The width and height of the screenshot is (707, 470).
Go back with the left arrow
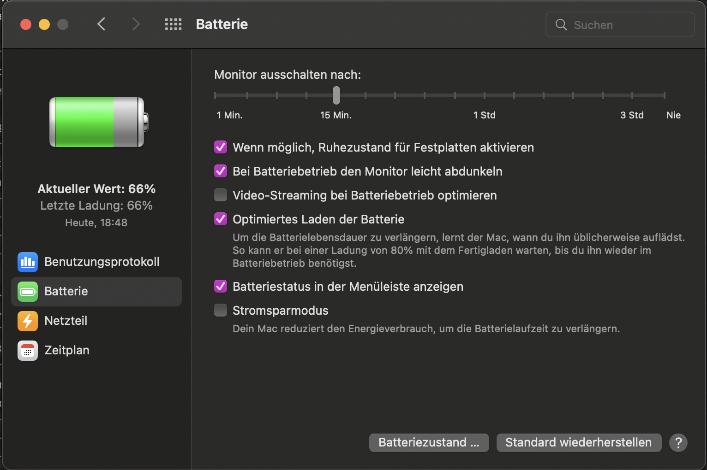click(102, 24)
